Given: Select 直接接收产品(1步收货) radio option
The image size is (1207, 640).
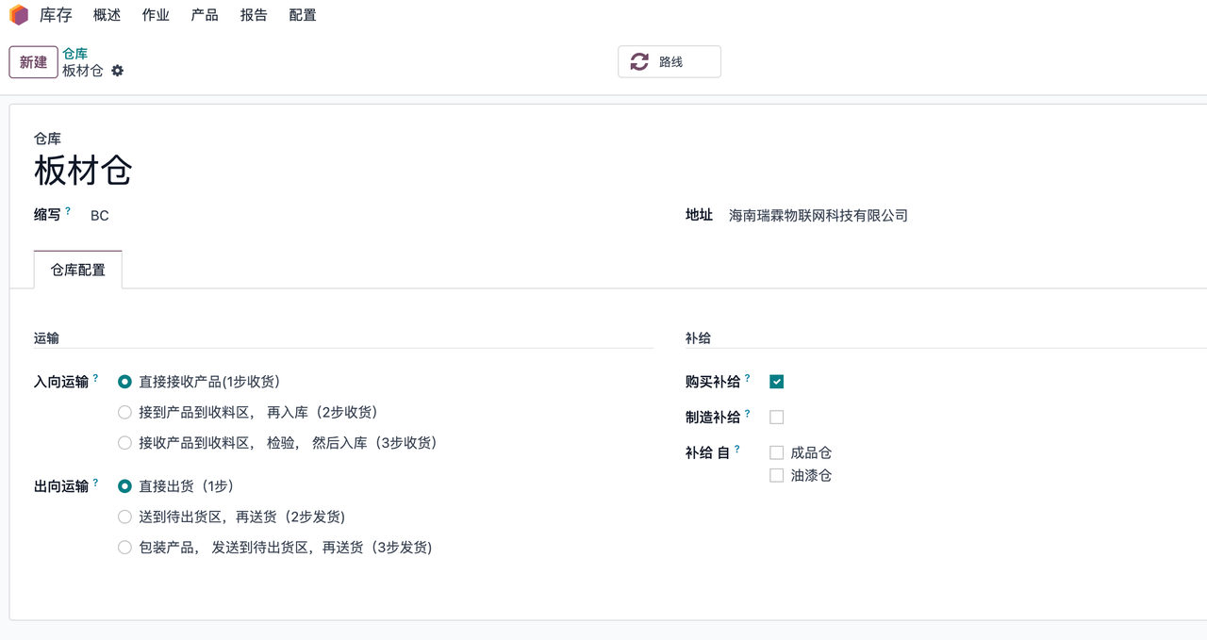Looking at the screenshot, I should [124, 382].
